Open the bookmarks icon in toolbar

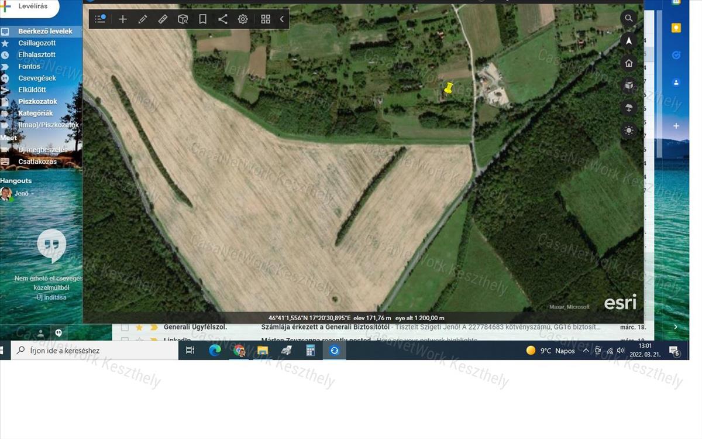[x=202, y=19]
